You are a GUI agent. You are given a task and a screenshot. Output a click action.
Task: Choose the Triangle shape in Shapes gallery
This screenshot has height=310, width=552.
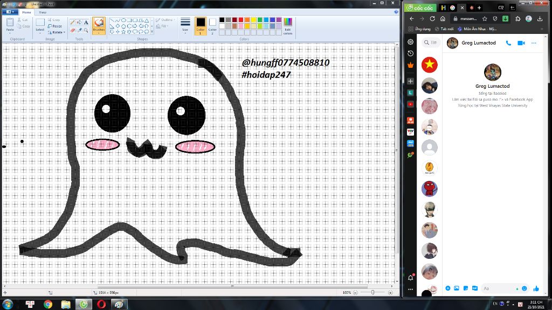click(147, 20)
